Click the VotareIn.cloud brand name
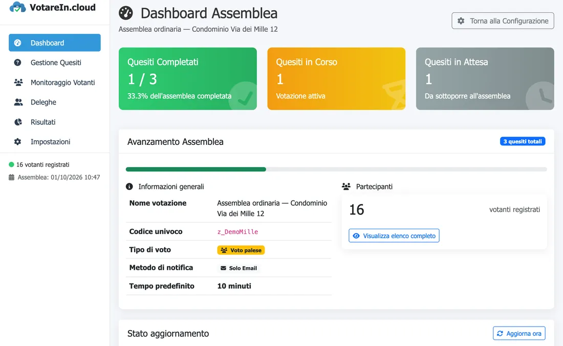The height and width of the screenshot is (346, 563). click(x=62, y=7)
